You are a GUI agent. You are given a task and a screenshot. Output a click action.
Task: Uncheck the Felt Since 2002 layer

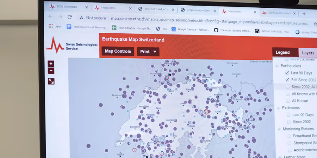click(287, 80)
